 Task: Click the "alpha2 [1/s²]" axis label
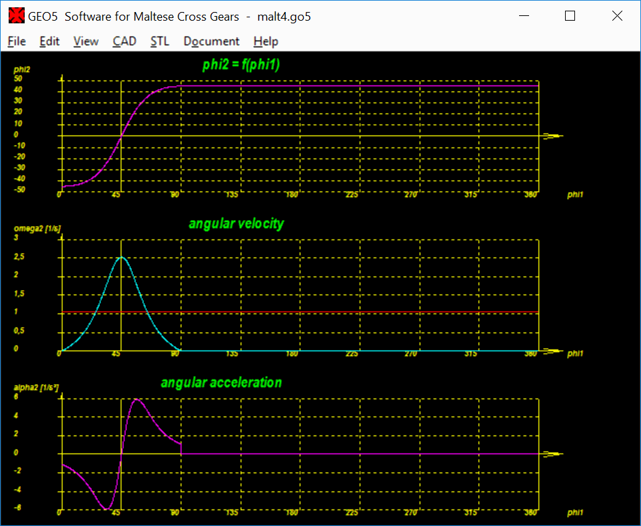coord(37,388)
